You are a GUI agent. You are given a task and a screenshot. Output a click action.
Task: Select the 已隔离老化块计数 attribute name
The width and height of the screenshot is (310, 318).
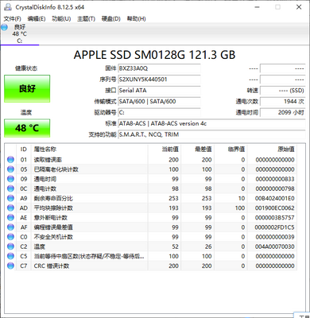pyautogui.click(x=56, y=169)
